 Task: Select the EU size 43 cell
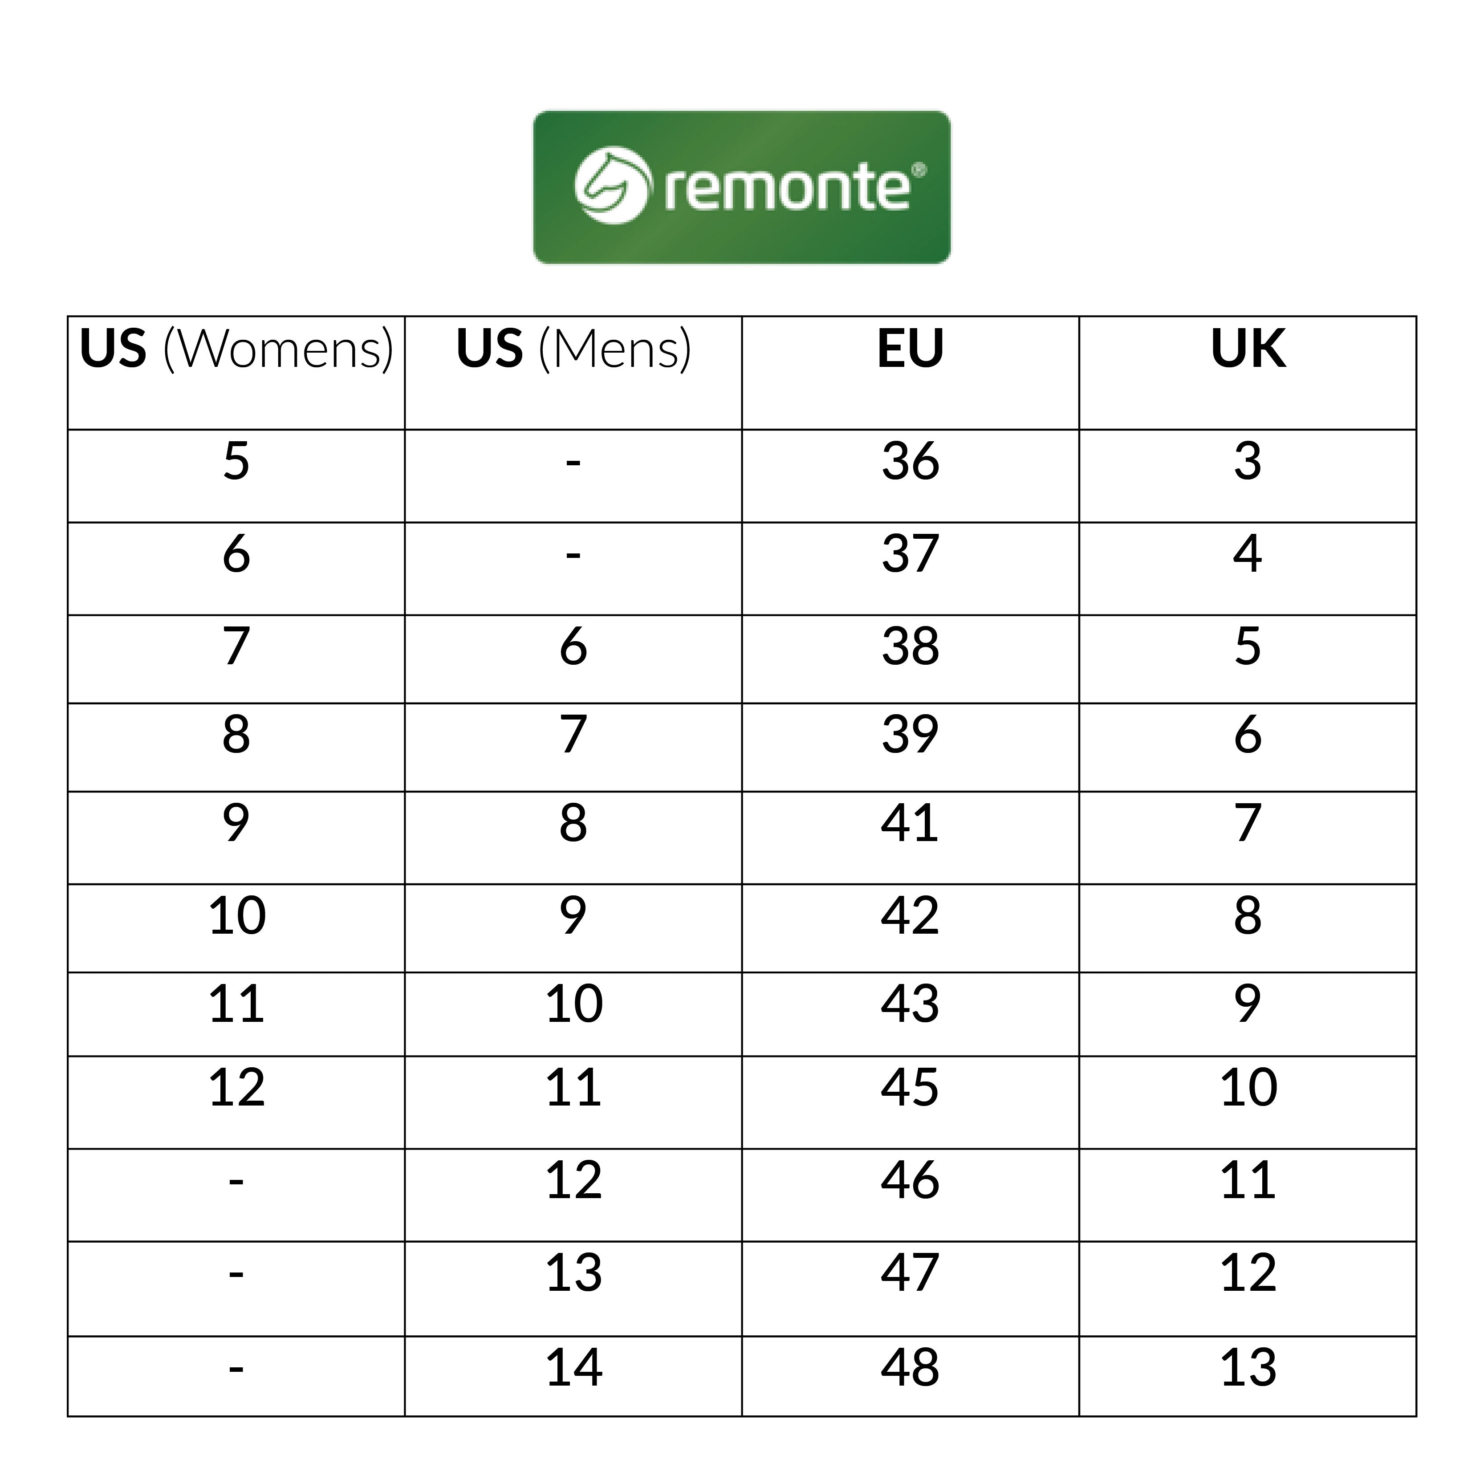pyautogui.click(x=910, y=1003)
